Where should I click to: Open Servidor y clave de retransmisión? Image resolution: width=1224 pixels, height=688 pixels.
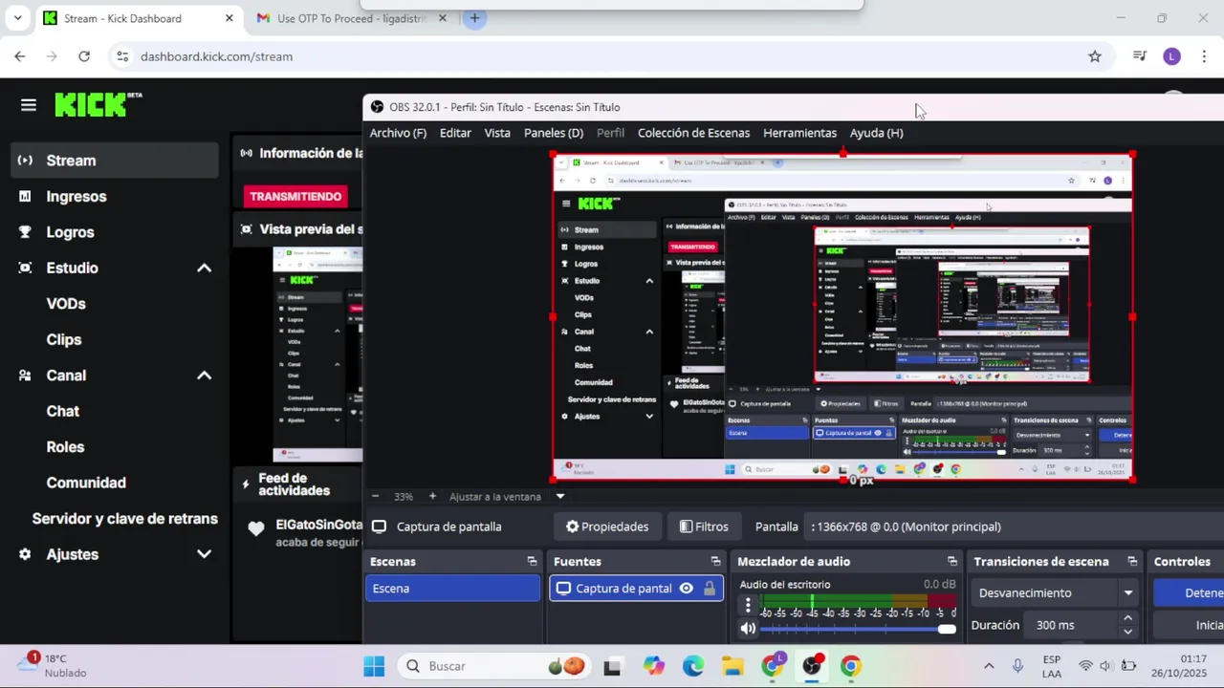[x=125, y=519]
